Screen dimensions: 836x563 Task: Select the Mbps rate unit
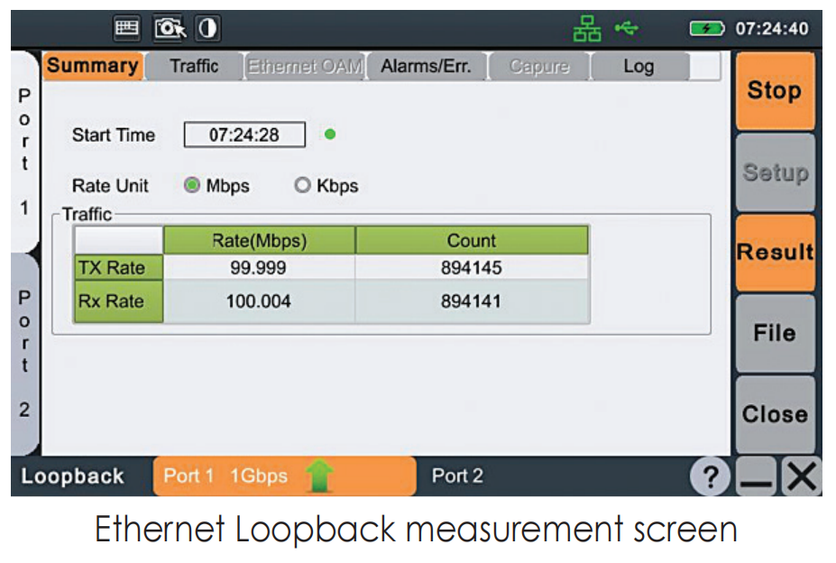click(x=192, y=186)
